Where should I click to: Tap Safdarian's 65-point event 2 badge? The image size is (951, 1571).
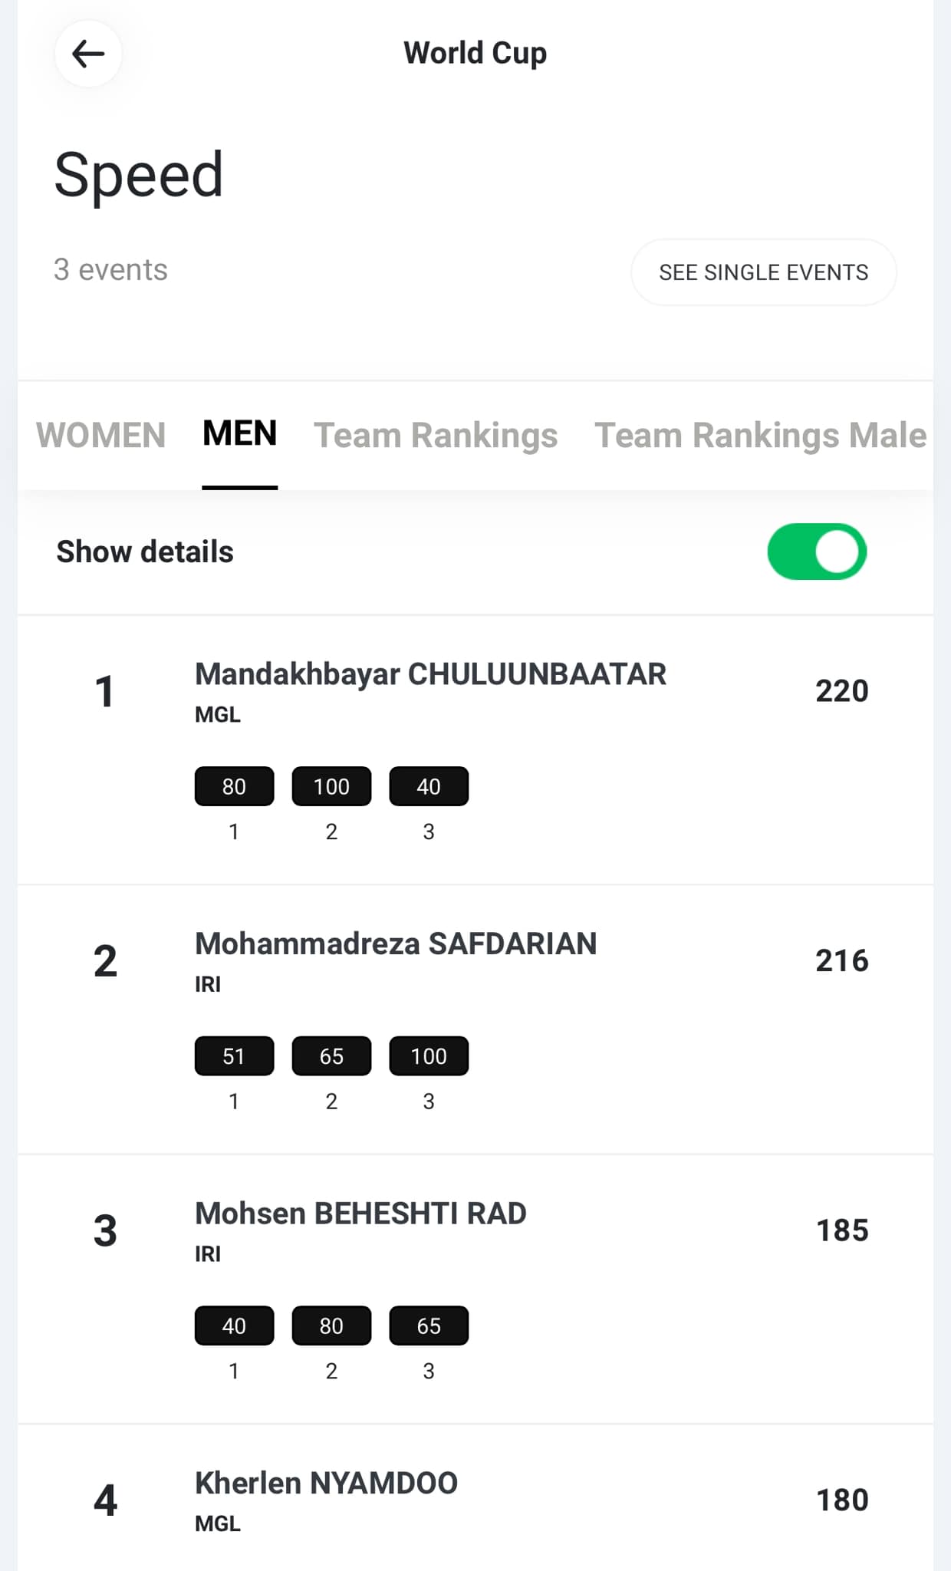tap(331, 1056)
